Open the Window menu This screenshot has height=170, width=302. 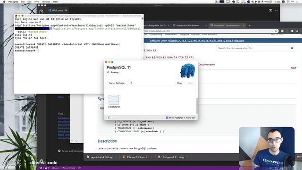46,2
